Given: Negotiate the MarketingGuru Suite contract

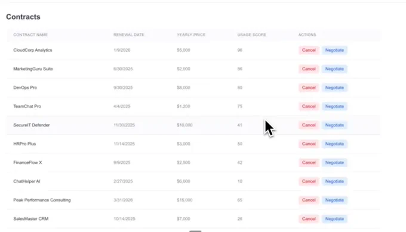Looking at the screenshot, I should pyautogui.click(x=334, y=69).
